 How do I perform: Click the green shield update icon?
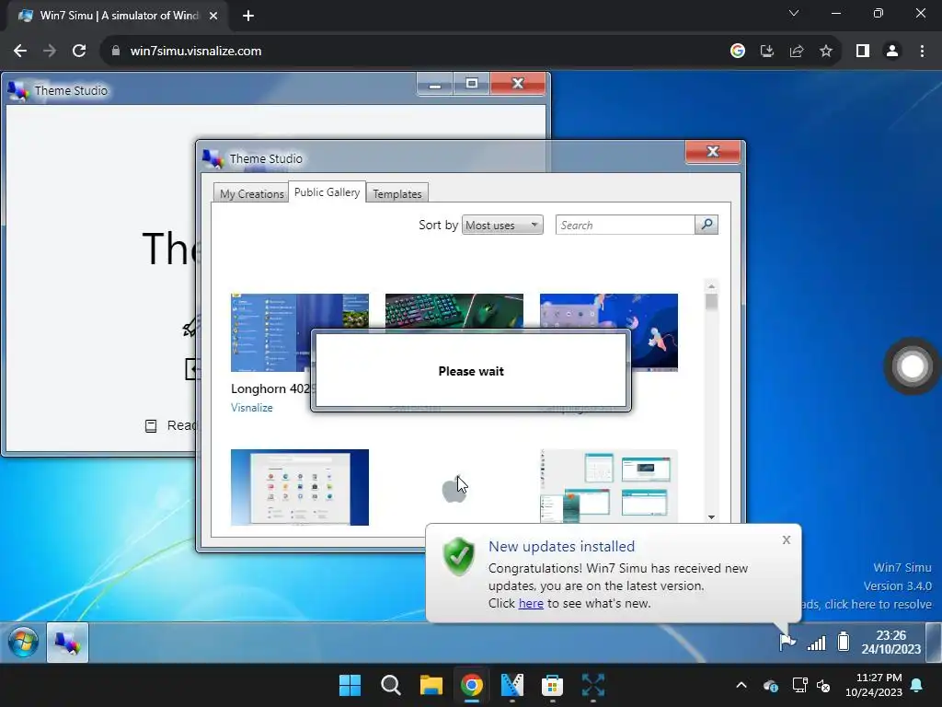pyautogui.click(x=458, y=557)
